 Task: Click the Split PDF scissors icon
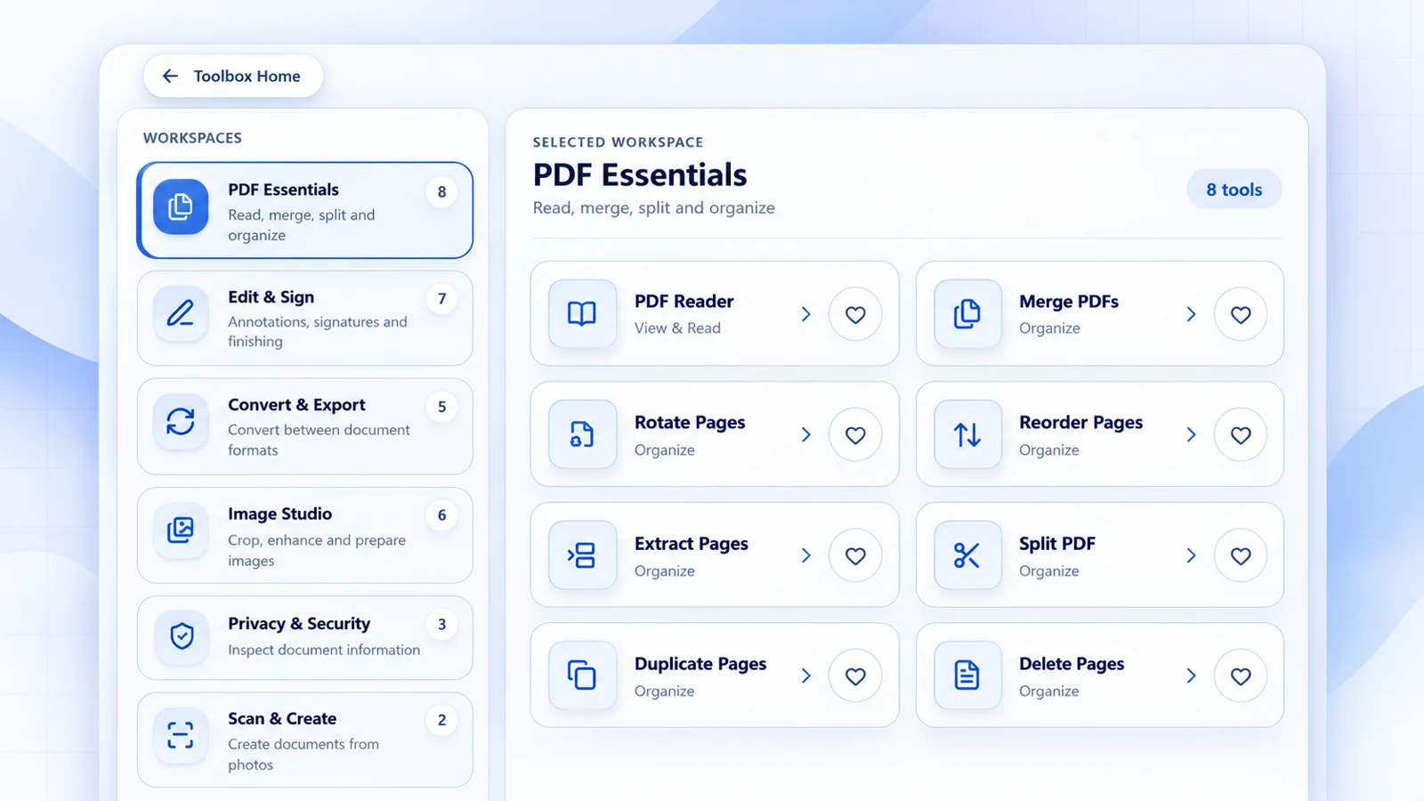[967, 555]
